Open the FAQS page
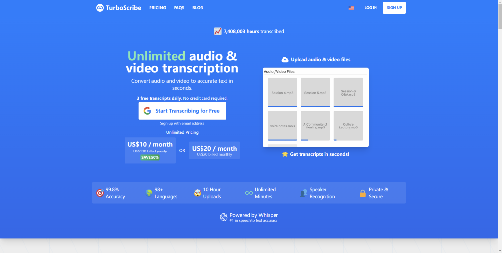Viewport: 502px width, 253px height. (179, 8)
